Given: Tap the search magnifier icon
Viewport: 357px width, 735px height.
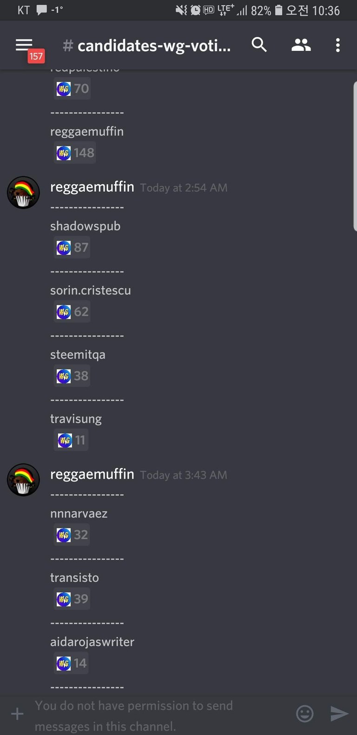Looking at the screenshot, I should (259, 45).
